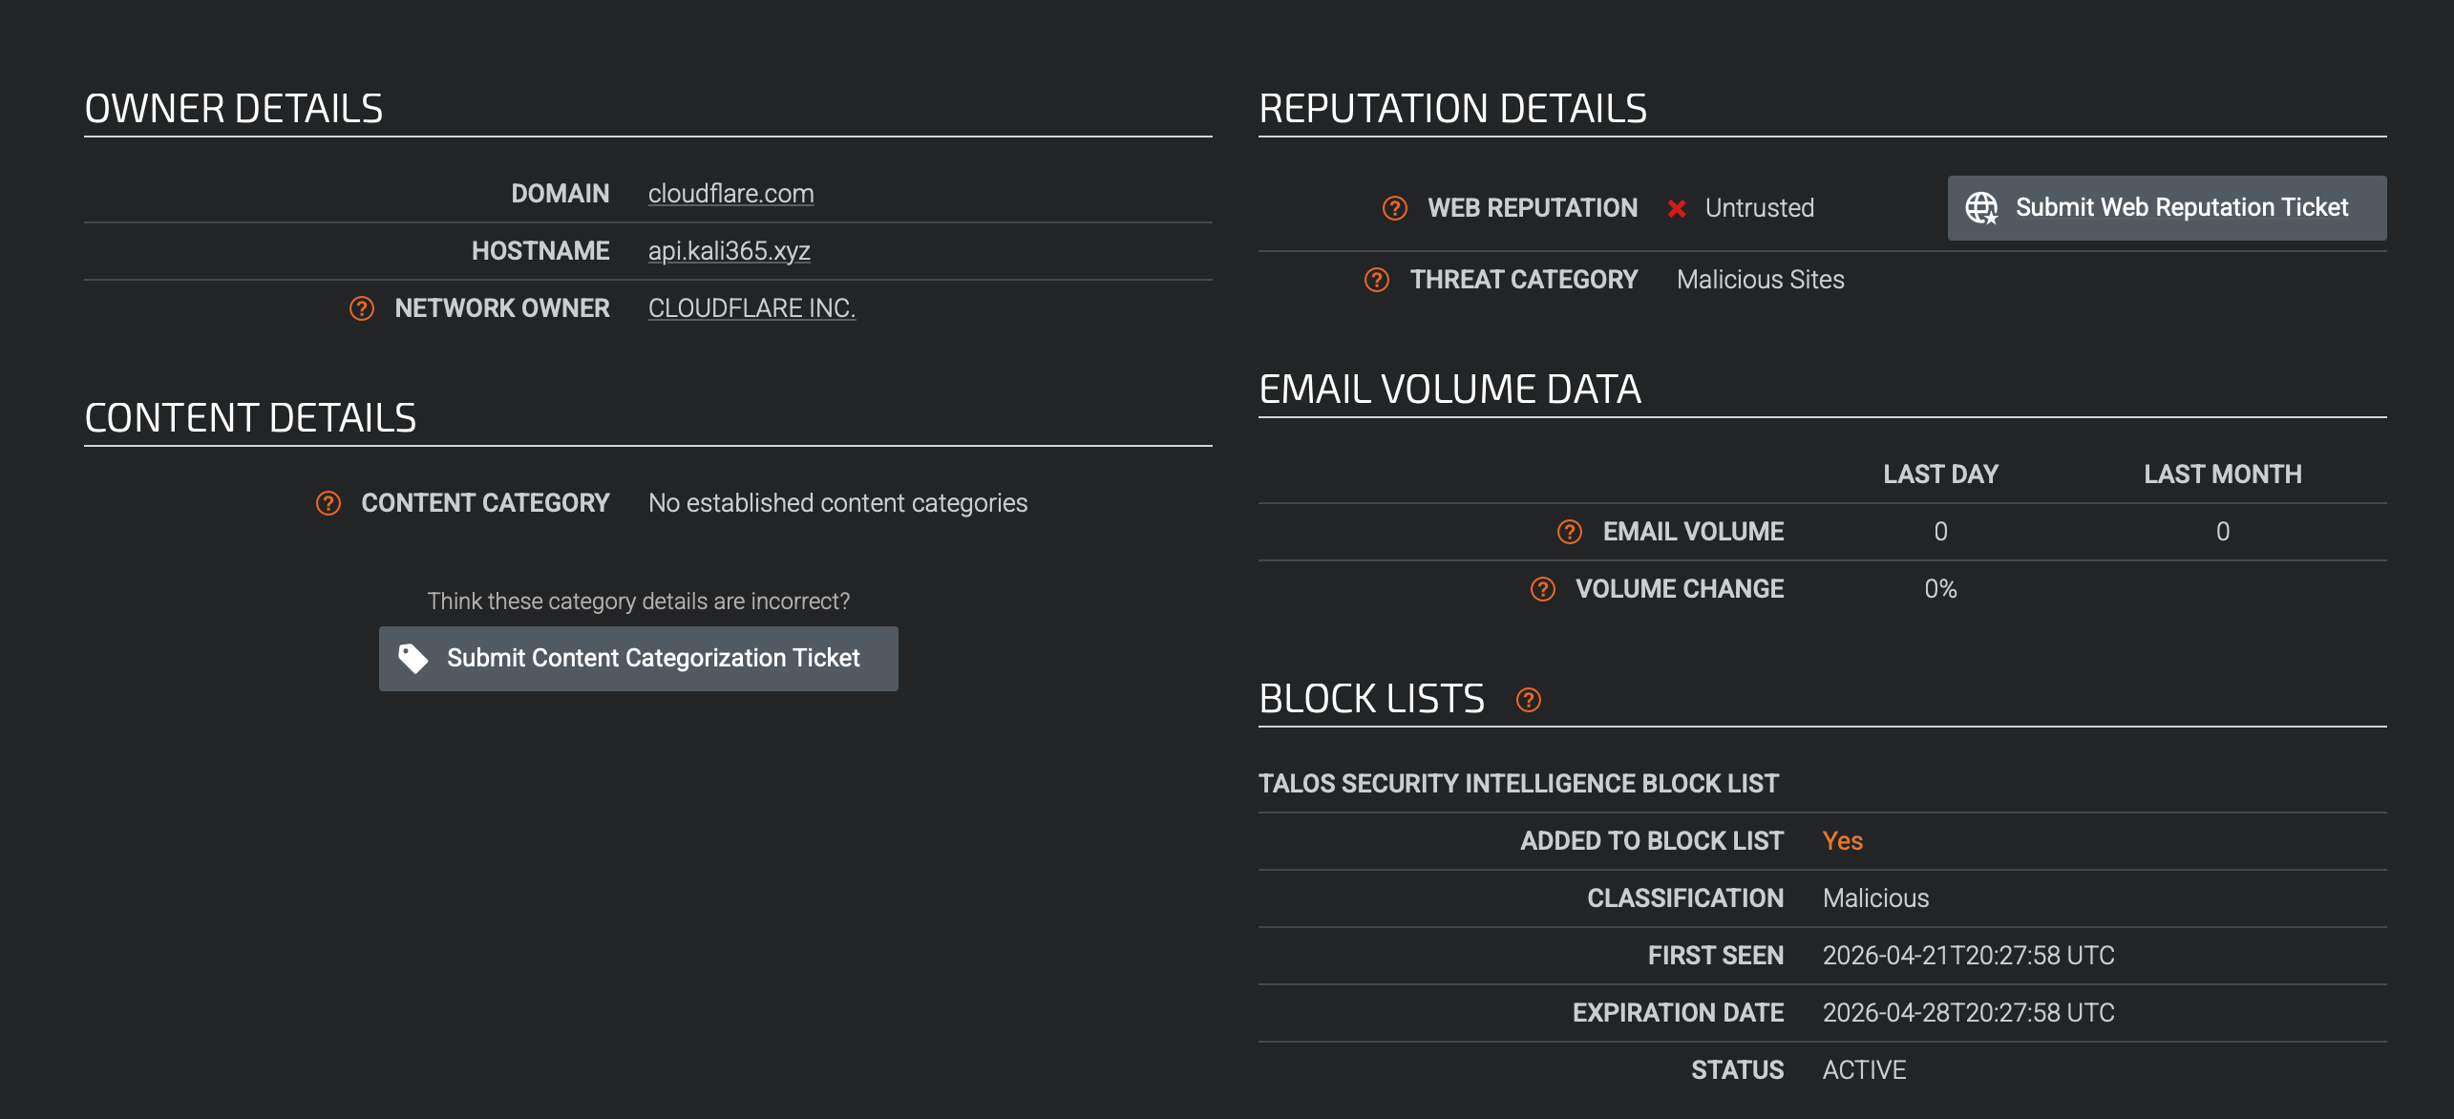Open the CLOUDFLARE INC. network owner link

(751, 308)
